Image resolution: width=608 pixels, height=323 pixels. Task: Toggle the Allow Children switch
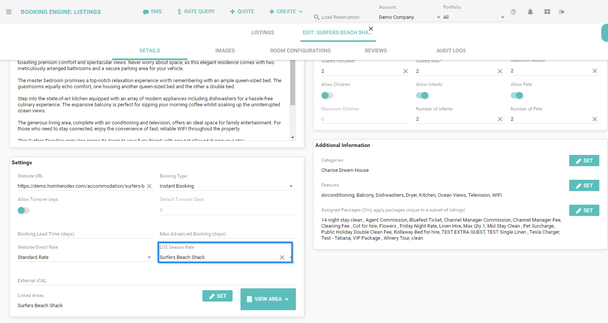pyautogui.click(x=327, y=95)
